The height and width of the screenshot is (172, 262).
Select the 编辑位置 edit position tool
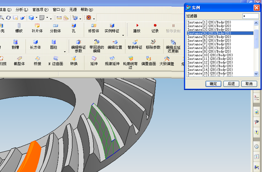pyautogui.click(x=115, y=44)
